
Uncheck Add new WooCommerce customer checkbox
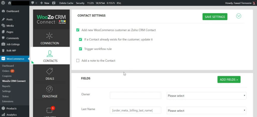click(78, 30)
